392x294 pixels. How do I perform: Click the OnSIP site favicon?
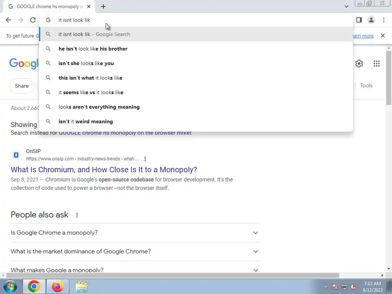coord(16,155)
